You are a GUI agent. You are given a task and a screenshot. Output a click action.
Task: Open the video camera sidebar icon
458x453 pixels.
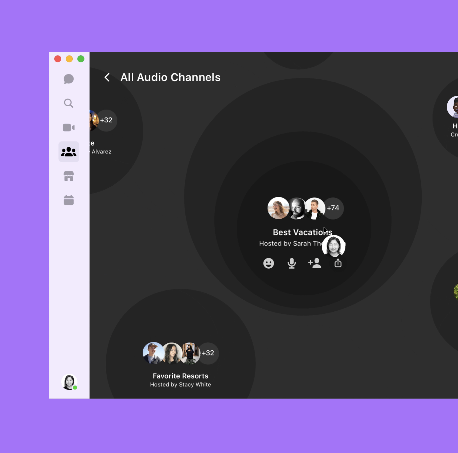tap(69, 127)
